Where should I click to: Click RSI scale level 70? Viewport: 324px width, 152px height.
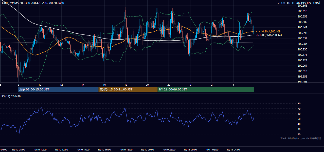click(x=299, y=109)
